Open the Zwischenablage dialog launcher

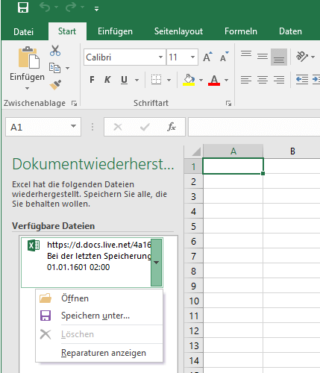pos(74,103)
